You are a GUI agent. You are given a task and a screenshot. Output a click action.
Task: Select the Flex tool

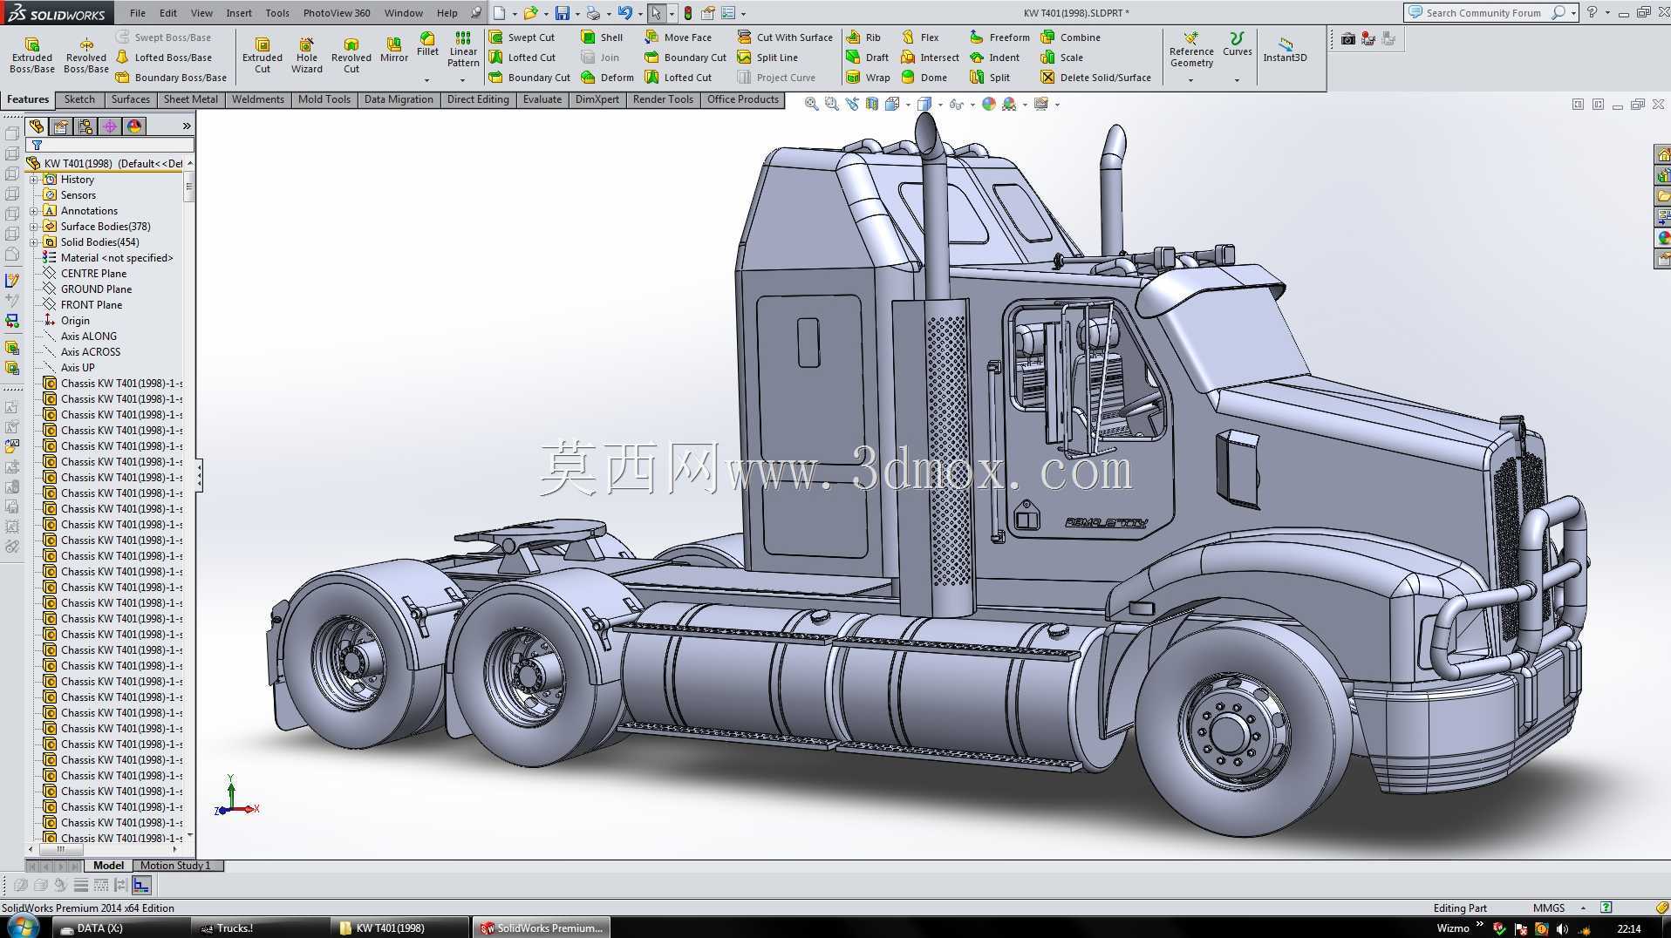(x=920, y=37)
